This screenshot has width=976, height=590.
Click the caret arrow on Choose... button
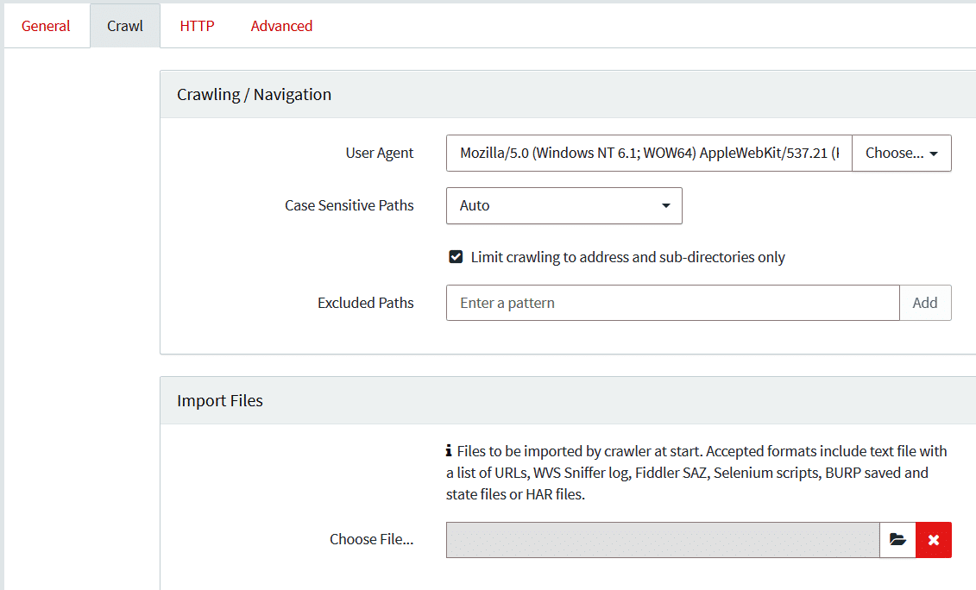pos(934,154)
